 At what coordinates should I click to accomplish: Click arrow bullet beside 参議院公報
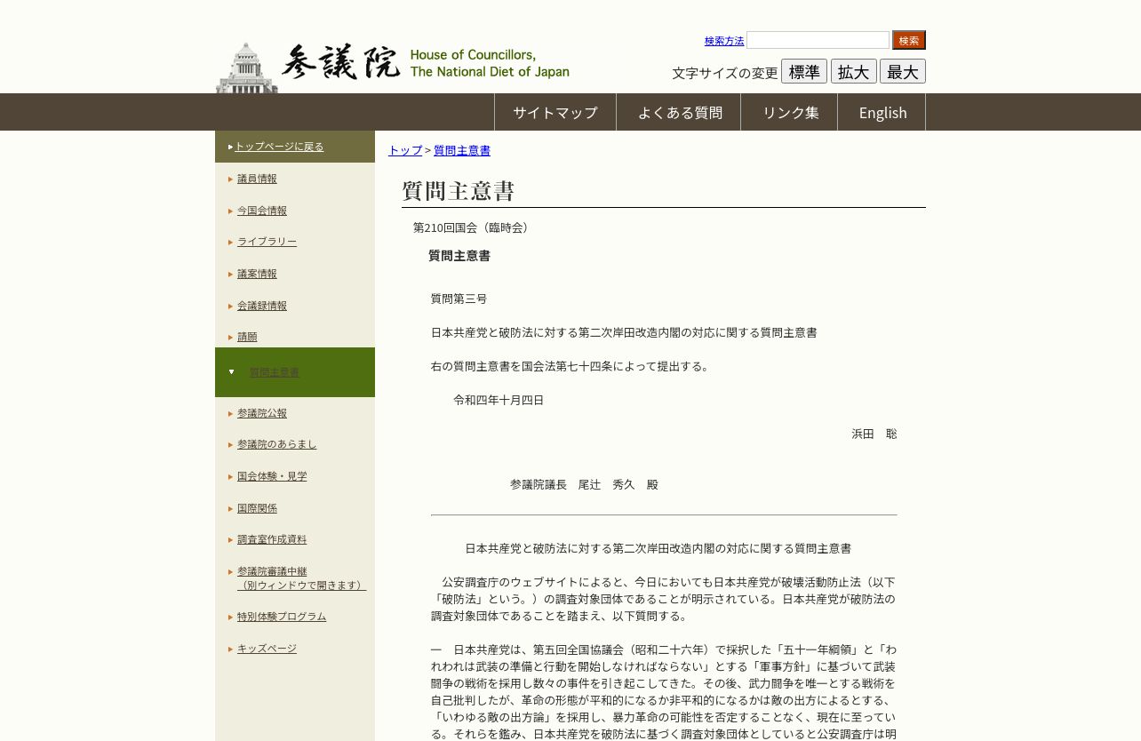pyautogui.click(x=230, y=413)
